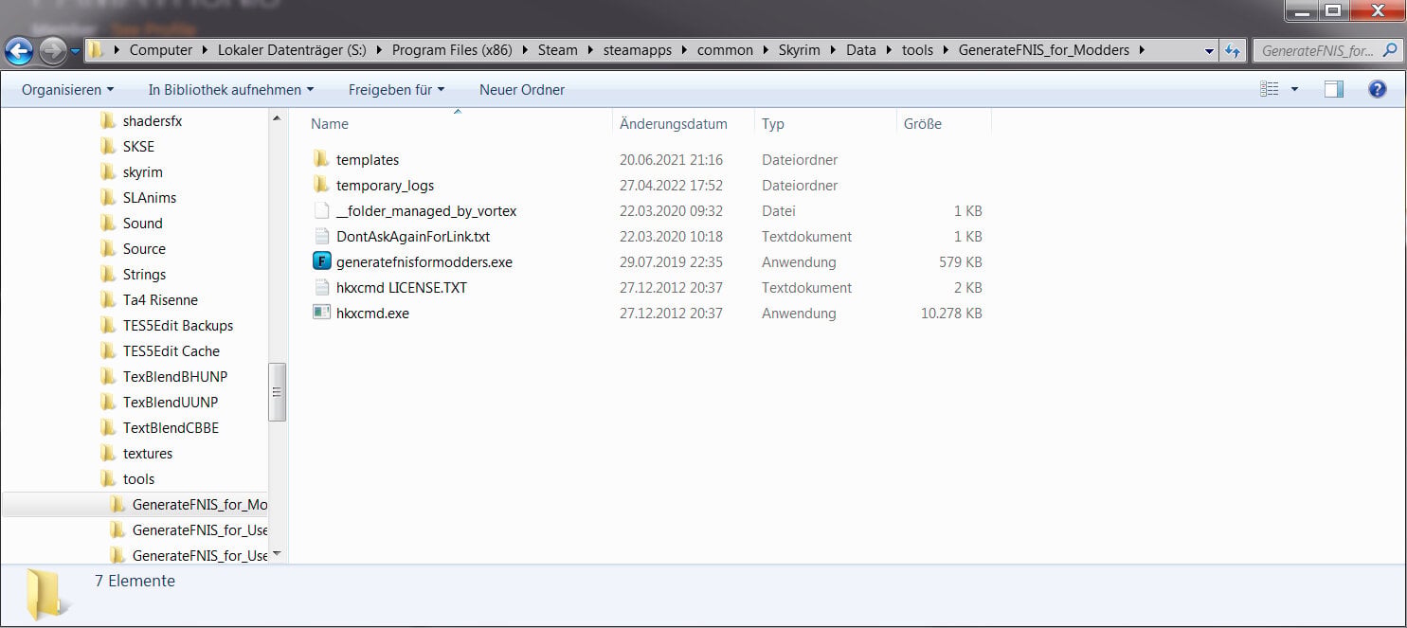The height and width of the screenshot is (628, 1407).
Task: Click the 20.06.2021 21:16 date cell
Action: tap(671, 160)
